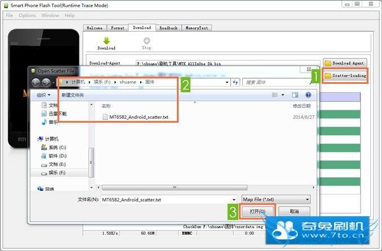Open the Window menu
The width and height of the screenshot is (382, 251).
tap(50, 15)
